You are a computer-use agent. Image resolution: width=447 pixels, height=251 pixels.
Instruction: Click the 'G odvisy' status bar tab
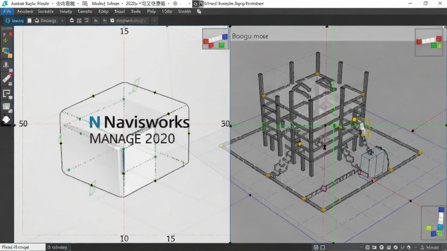57,247
